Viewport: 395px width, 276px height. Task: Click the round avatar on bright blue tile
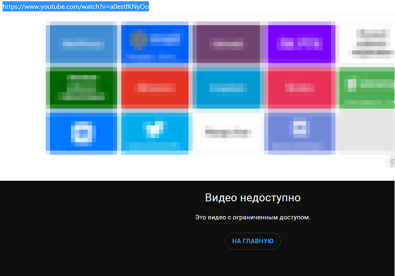tap(137, 39)
